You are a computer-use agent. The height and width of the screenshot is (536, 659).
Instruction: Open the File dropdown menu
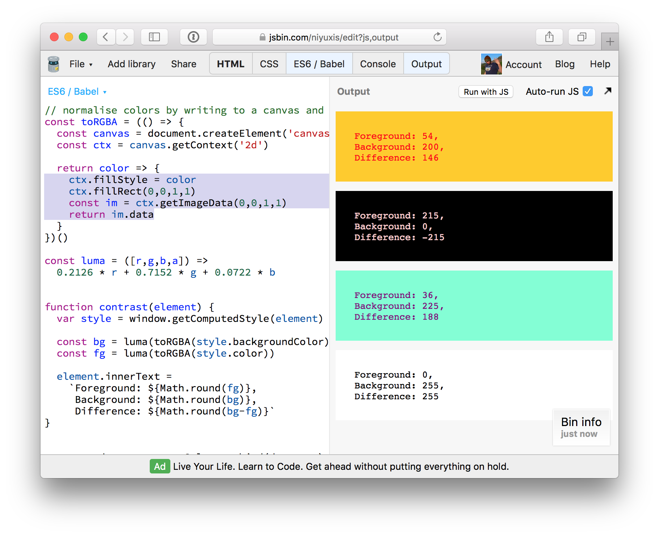click(x=81, y=64)
